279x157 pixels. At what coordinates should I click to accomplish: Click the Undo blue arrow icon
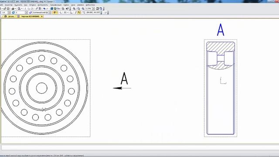coord(44,9)
